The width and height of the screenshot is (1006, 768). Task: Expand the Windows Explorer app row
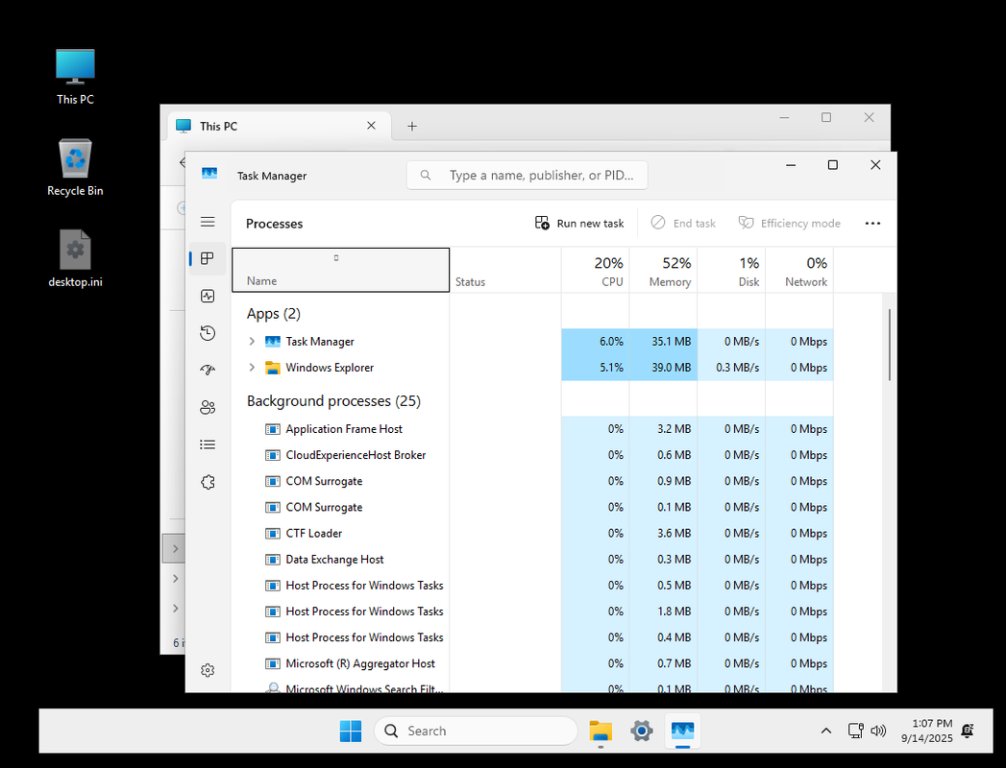point(252,368)
